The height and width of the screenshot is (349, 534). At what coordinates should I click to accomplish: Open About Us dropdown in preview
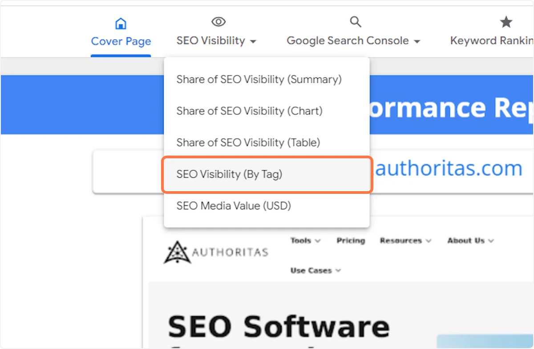(x=491, y=241)
